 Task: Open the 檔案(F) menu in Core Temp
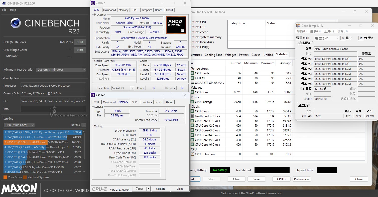coord(302,31)
